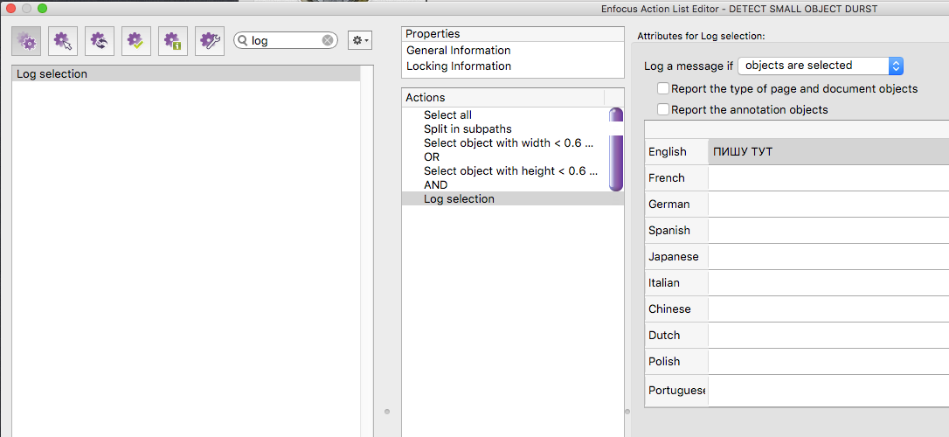Image resolution: width=949 pixels, height=437 pixels.
Task: Click the gear with info badge icon
Action: coord(173,40)
